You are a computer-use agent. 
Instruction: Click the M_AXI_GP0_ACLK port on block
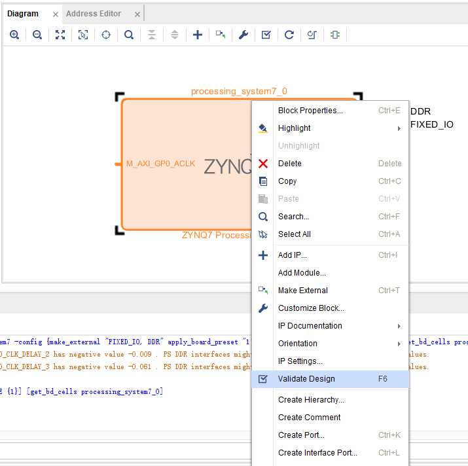click(160, 164)
